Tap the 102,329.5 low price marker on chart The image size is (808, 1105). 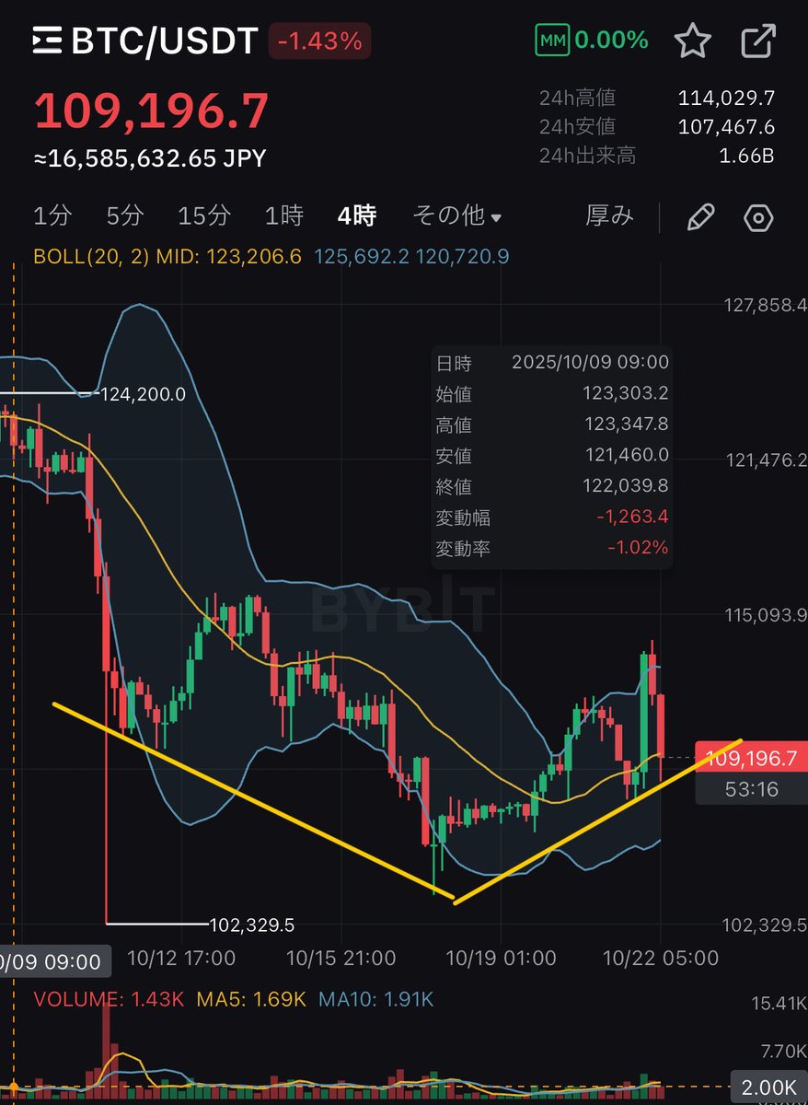pos(252,924)
